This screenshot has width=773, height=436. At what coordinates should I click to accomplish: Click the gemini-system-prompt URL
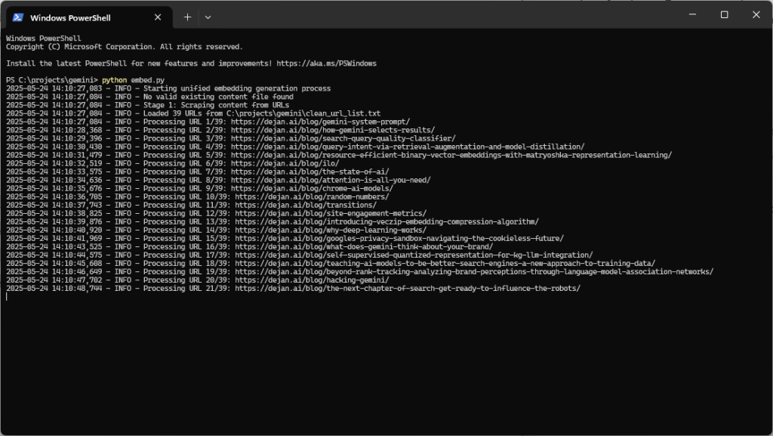pyautogui.click(x=320, y=122)
